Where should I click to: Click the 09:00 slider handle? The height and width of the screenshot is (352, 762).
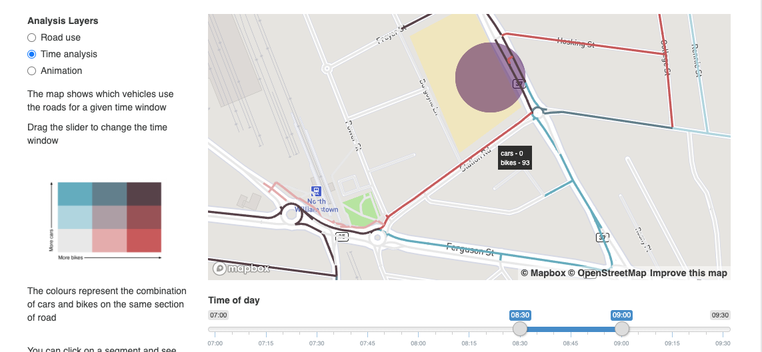coord(621,329)
